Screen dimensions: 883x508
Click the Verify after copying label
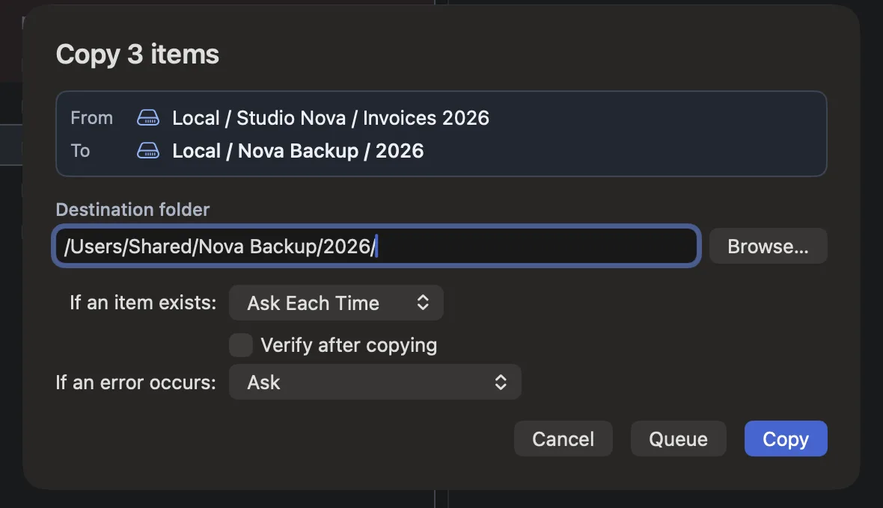(x=349, y=345)
